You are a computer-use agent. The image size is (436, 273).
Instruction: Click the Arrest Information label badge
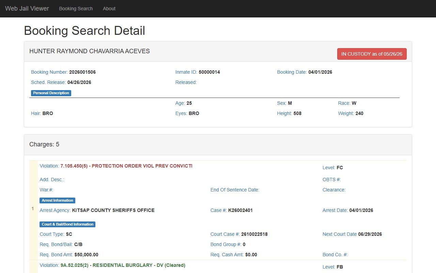pyautogui.click(x=58, y=200)
